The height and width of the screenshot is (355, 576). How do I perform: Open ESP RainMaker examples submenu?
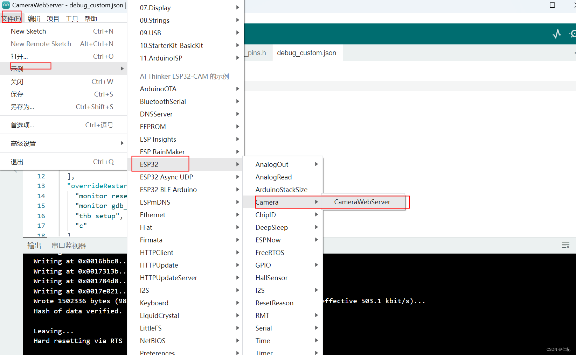coord(186,152)
